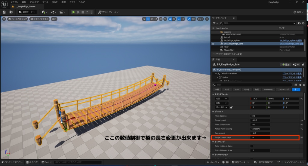Open the play options three-dot menu
308x166 pixels.
click(x=91, y=12)
